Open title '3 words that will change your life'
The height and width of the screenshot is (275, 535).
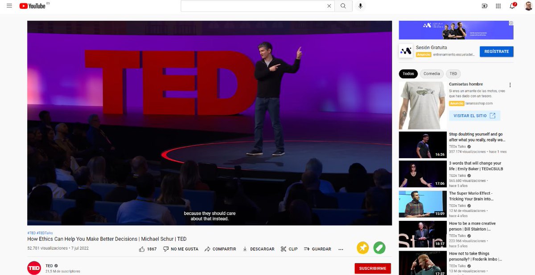[475, 166]
